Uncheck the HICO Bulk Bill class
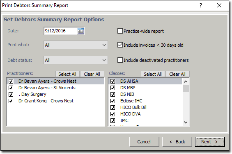The width and height of the screenshot is (232, 154). 113,107
